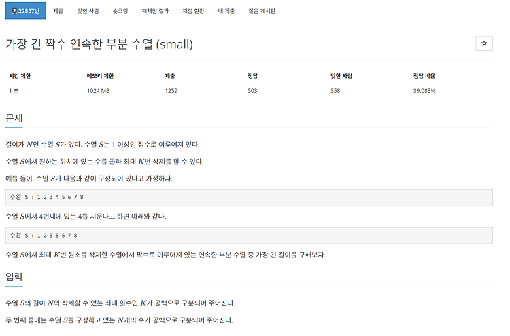The image size is (510, 336).
Task: Click the 맞힌 사람 column header in the table
Action: tap(341, 76)
